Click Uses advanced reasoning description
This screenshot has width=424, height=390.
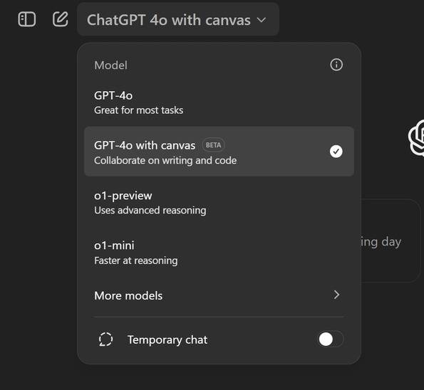(150, 211)
